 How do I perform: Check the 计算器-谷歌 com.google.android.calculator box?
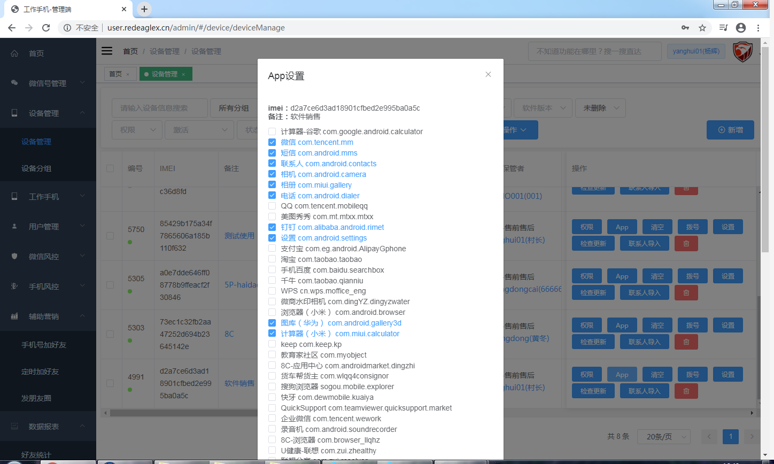[x=272, y=132]
